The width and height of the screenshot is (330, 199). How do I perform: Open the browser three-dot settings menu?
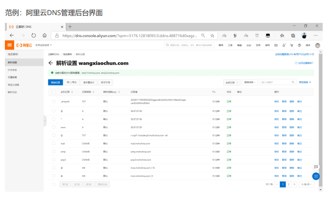click(x=315, y=36)
